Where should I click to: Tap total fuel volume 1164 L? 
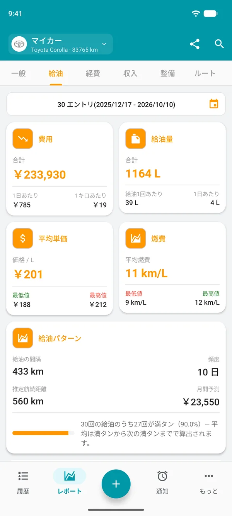click(143, 174)
